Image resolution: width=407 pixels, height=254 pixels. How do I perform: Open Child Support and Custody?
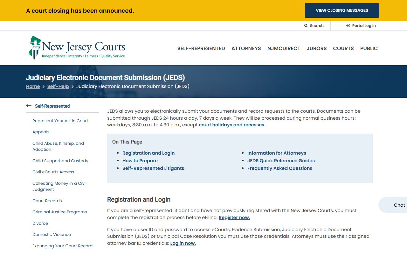[60, 161]
